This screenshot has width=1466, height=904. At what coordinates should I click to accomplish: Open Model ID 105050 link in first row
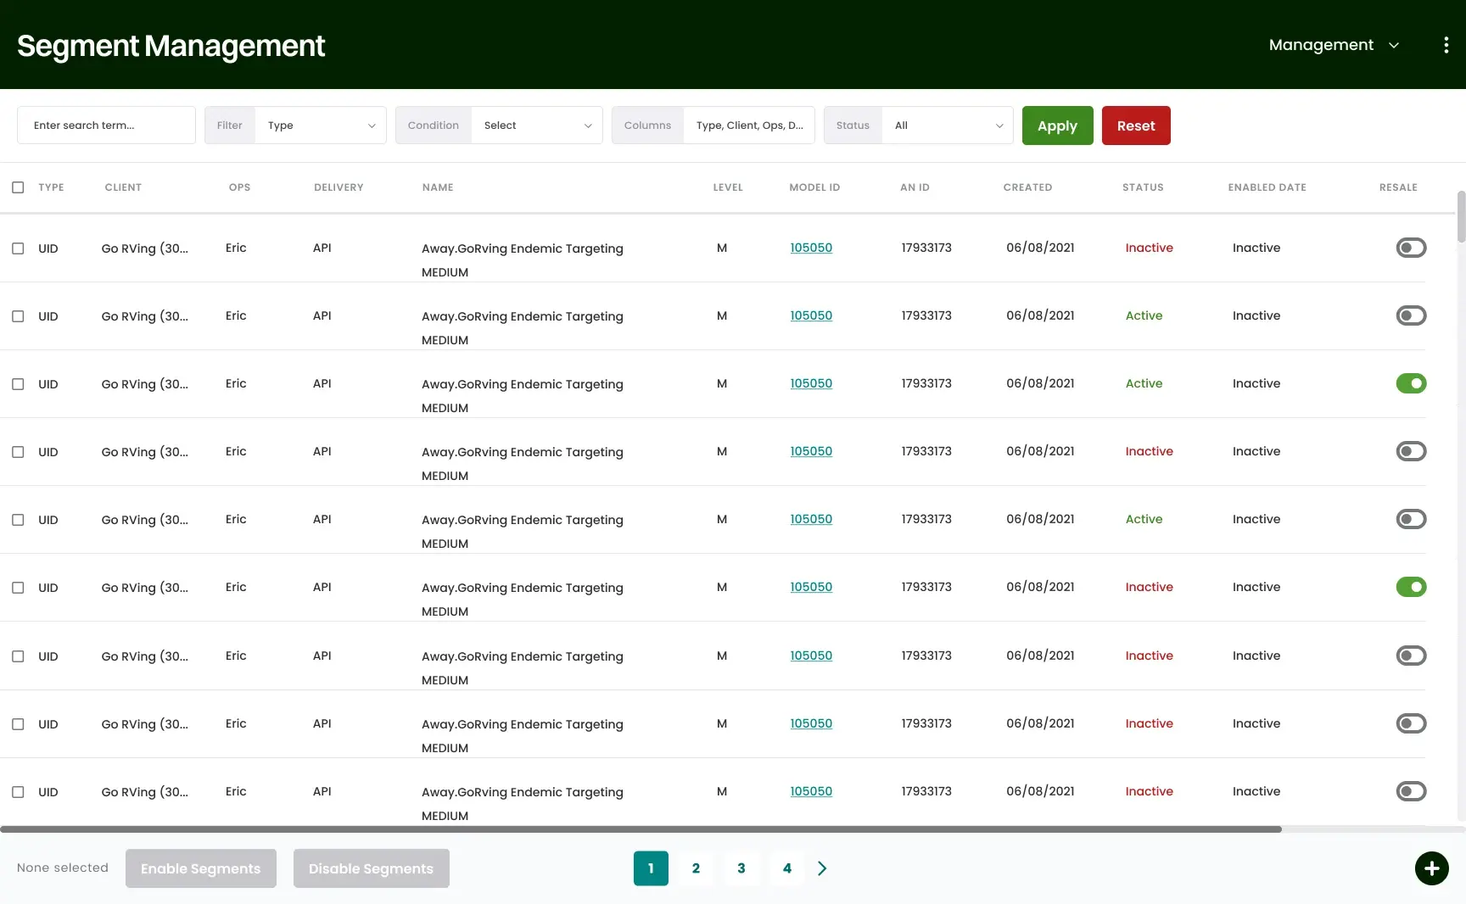tap(811, 248)
